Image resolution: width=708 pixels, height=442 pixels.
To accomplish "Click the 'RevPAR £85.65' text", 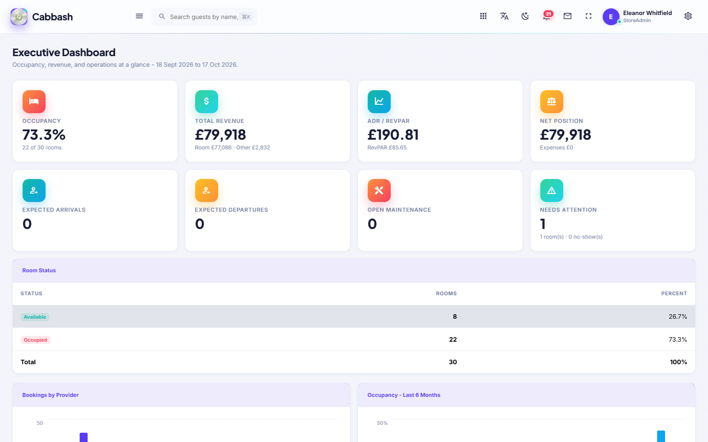I will pyautogui.click(x=387, y=148).
